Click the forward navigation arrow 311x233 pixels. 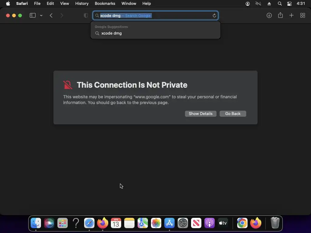point(62,15)
